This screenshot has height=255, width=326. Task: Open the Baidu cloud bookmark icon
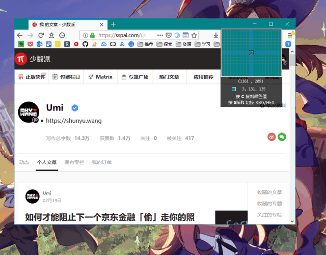pyautogui.click(x=122, y=44)
